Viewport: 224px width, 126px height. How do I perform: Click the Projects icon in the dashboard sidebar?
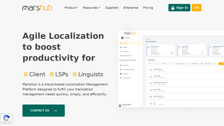click(121, 43)
